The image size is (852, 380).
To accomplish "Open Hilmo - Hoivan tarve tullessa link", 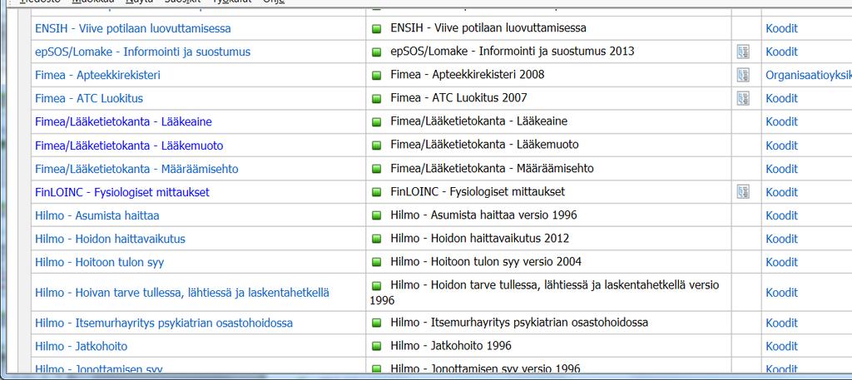I will [x=182, y=293].
